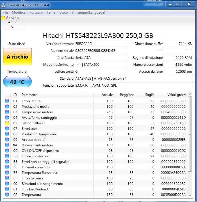Click the Funzioni supportate field
The image size is (197, 202).
pyautogui.click(x=134, y=85)
